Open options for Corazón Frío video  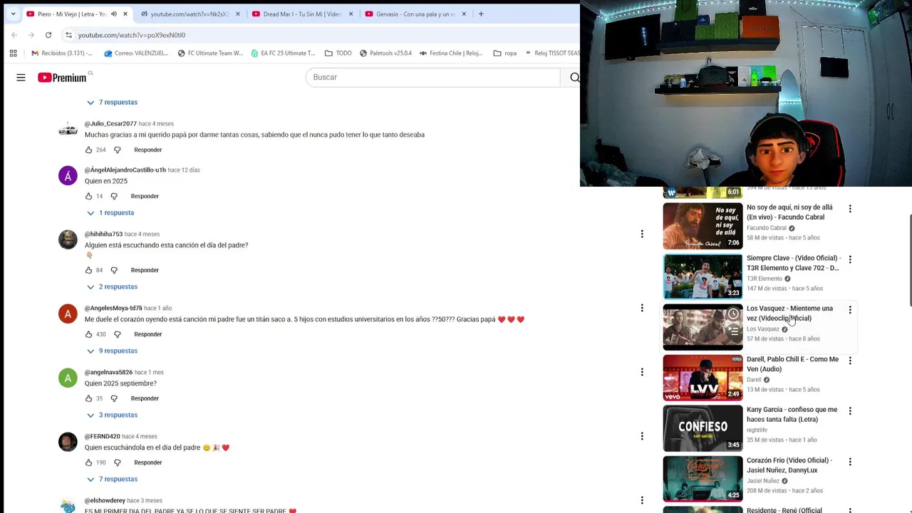[x=850, y=462]
